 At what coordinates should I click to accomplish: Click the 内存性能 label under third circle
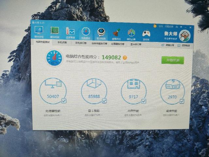[133, 111]
